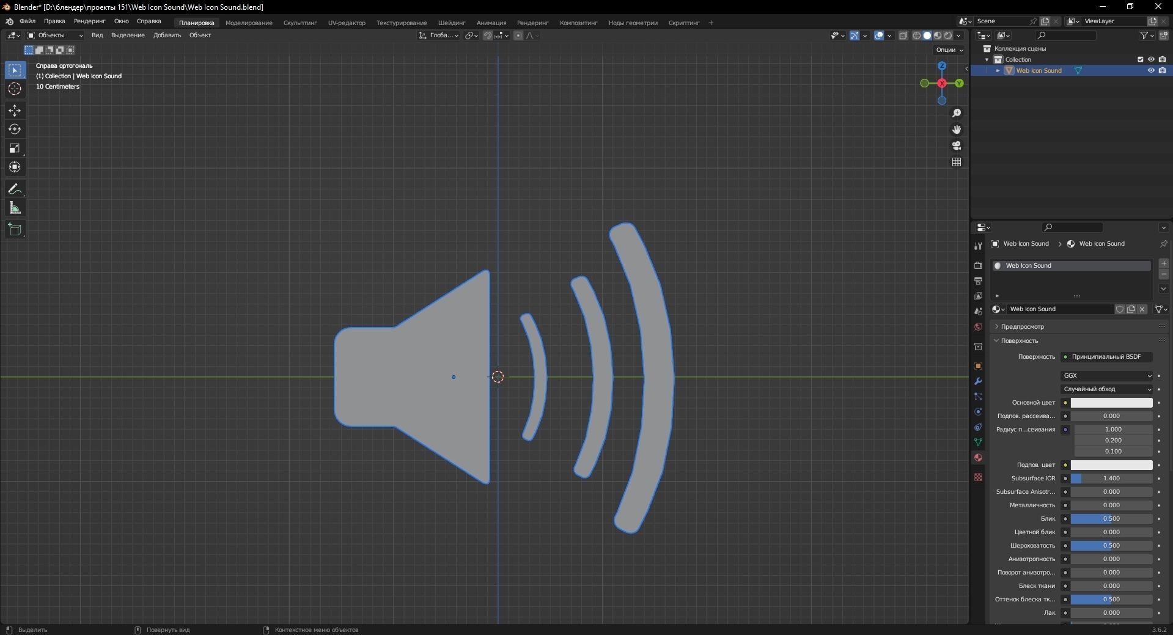Open the Object properties tab
Image resolution: width=1173 pixels, height=635 pixels.
978,366
